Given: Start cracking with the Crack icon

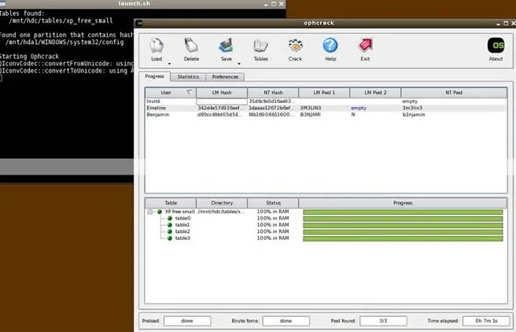Looking at the screenshot, I should [295, 46].
